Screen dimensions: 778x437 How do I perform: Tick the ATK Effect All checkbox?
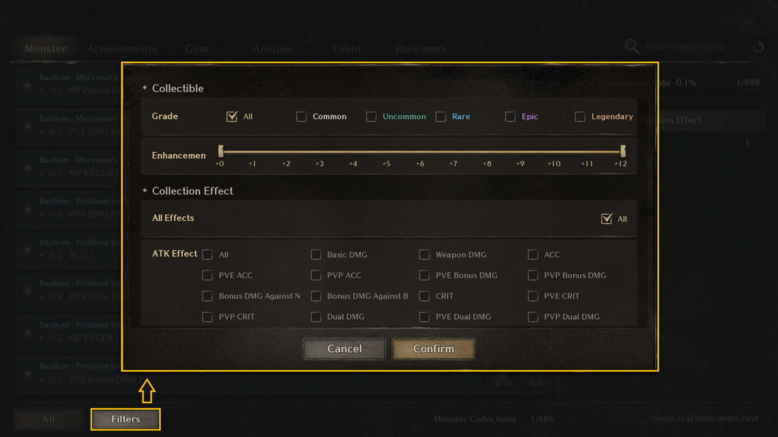point(207,255)
